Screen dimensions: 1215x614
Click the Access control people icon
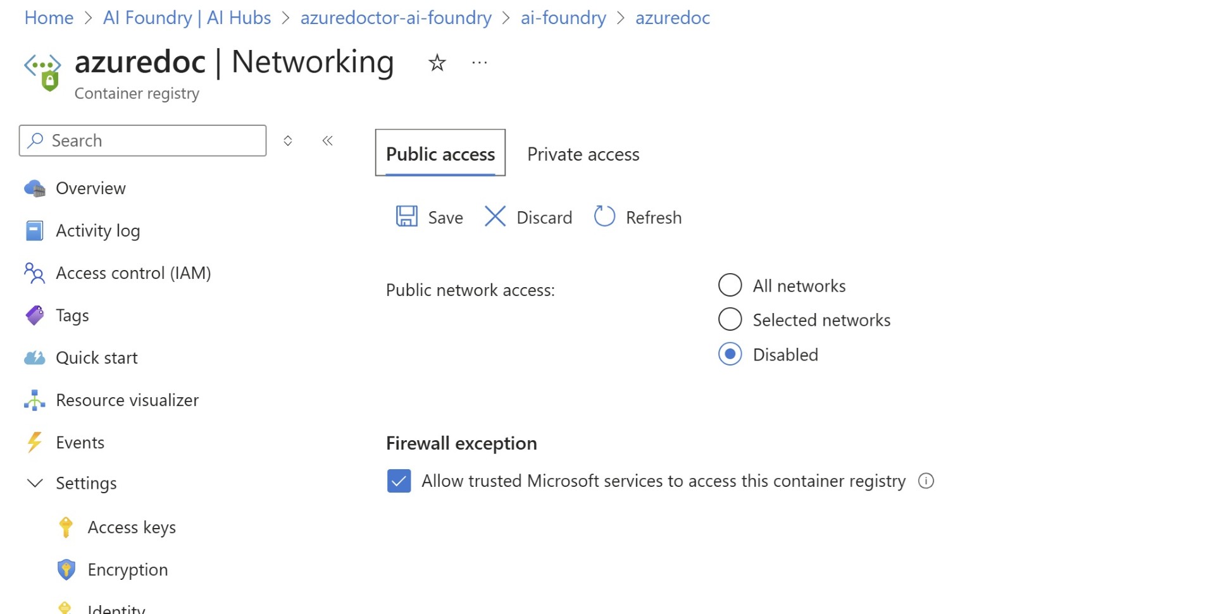35,273
